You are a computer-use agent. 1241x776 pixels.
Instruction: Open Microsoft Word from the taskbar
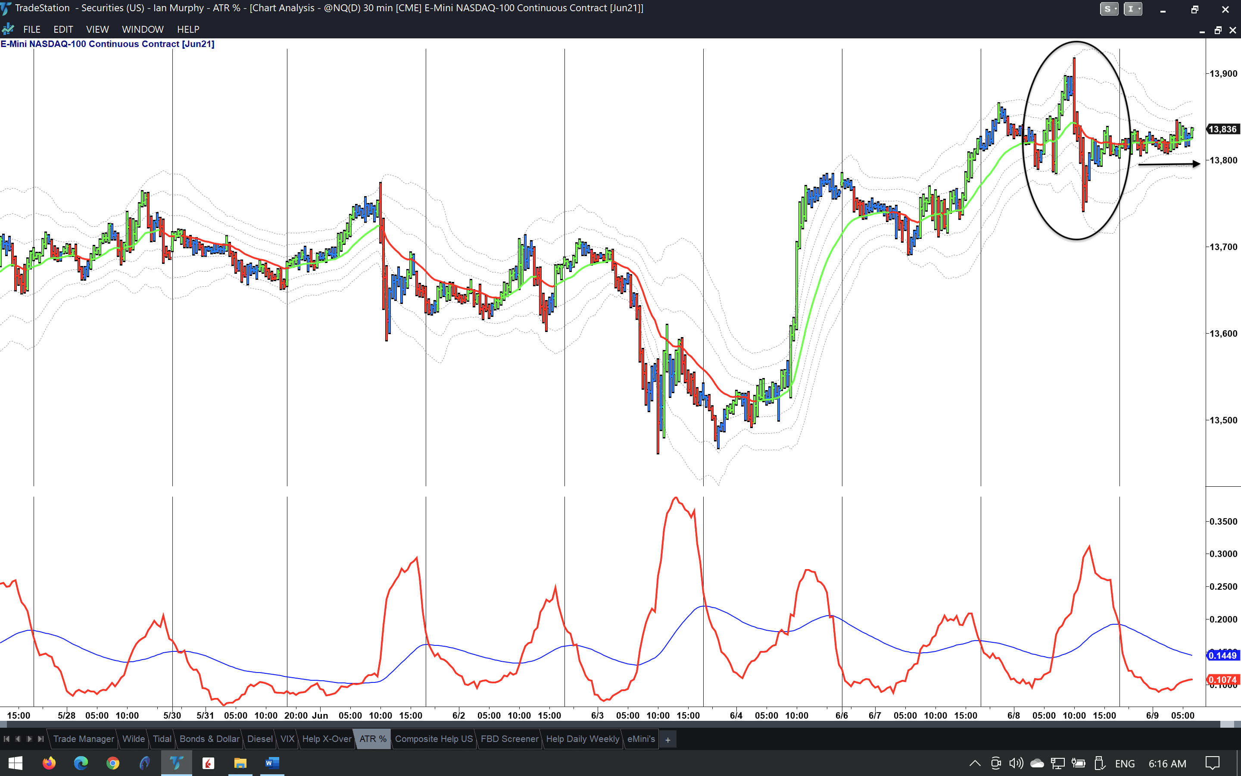pos(272,763)
